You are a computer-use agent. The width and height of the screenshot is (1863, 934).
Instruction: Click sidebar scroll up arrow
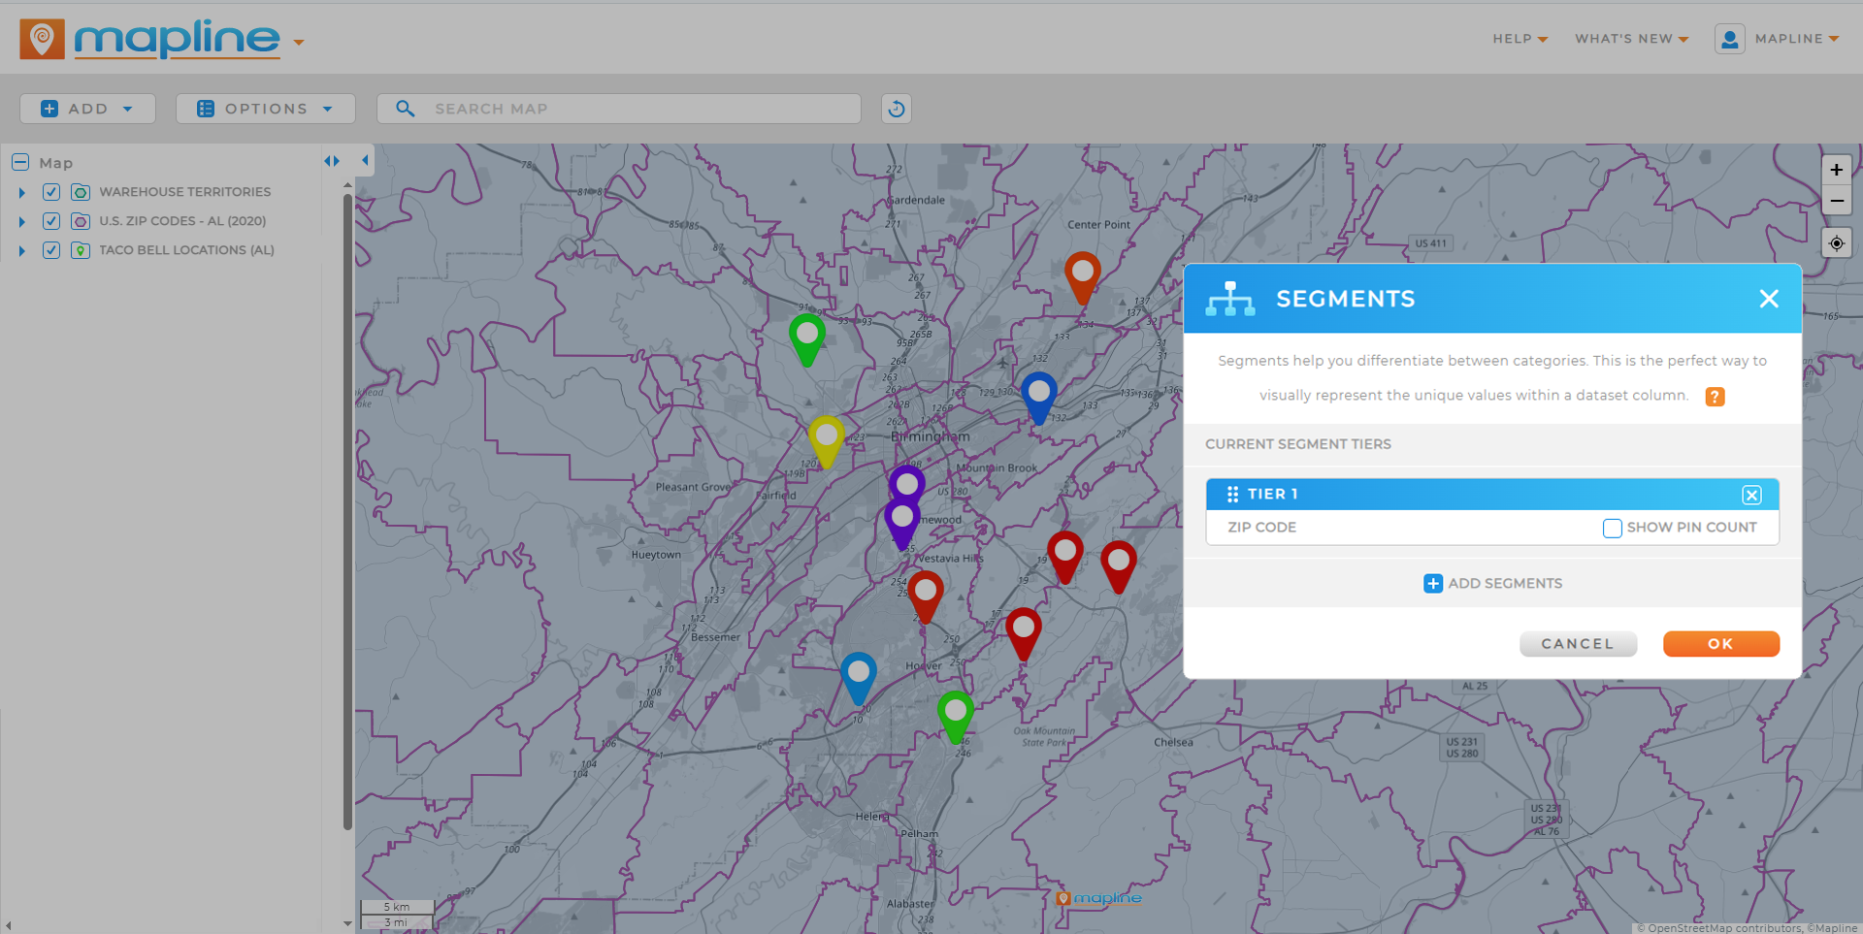(347, 184)
